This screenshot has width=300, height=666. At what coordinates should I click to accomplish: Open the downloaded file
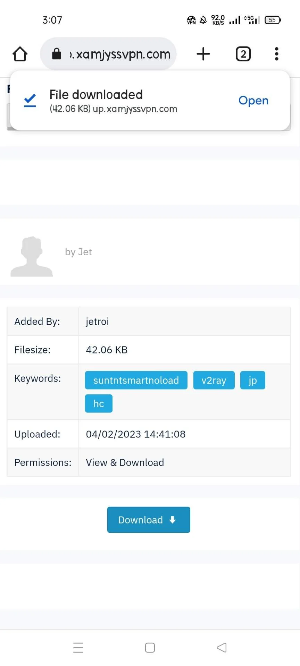tap(253, 101)
